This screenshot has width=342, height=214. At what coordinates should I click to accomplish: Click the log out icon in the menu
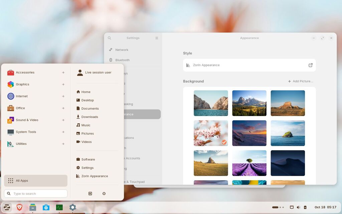click(x=90, y=194)
